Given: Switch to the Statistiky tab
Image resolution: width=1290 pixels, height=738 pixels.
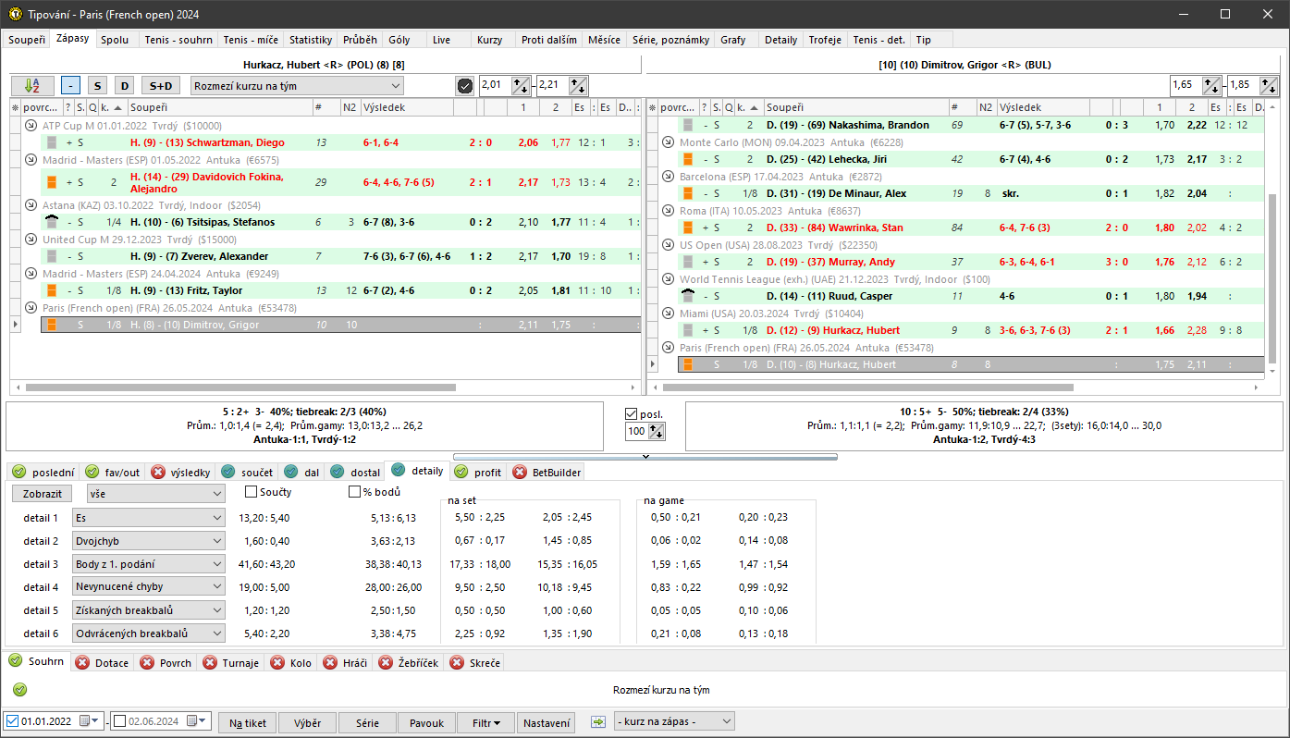Looking at the screenshot, I should (x=310, y=40).
